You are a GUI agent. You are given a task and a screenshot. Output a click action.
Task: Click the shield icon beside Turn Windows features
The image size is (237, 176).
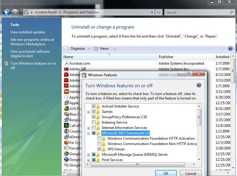(6, 63)
